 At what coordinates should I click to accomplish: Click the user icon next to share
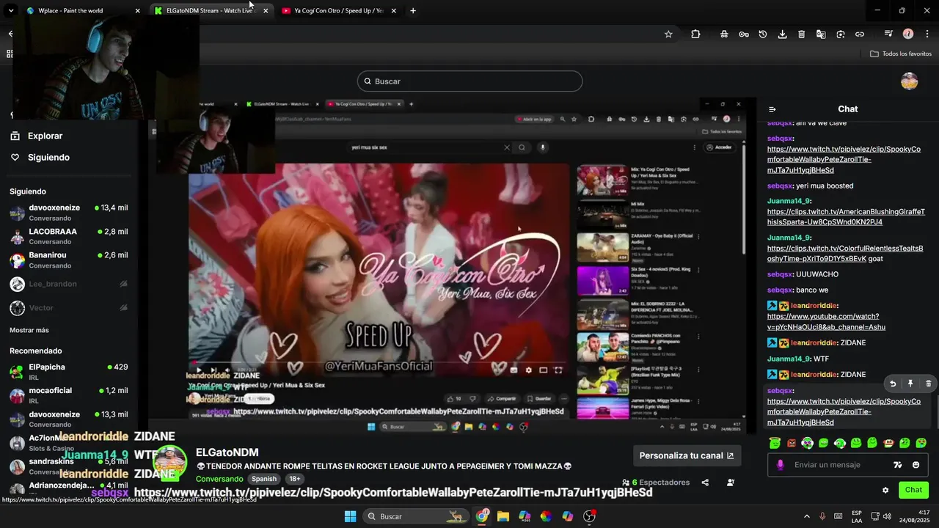tap(731, 483)
